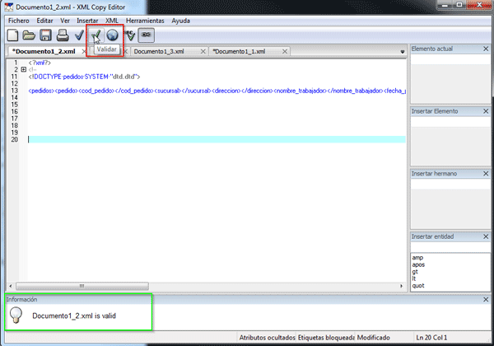Close the Elemento actual panel

(487, 49)
